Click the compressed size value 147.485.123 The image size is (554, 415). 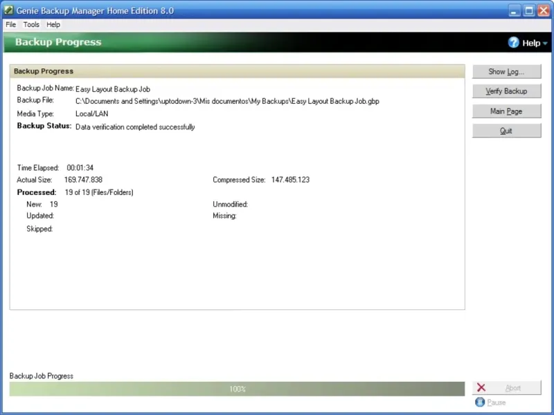(290, 180)
